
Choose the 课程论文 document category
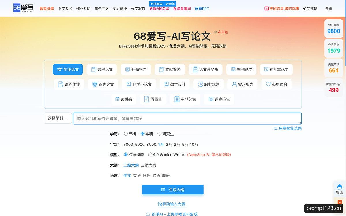tap(102, 69)
